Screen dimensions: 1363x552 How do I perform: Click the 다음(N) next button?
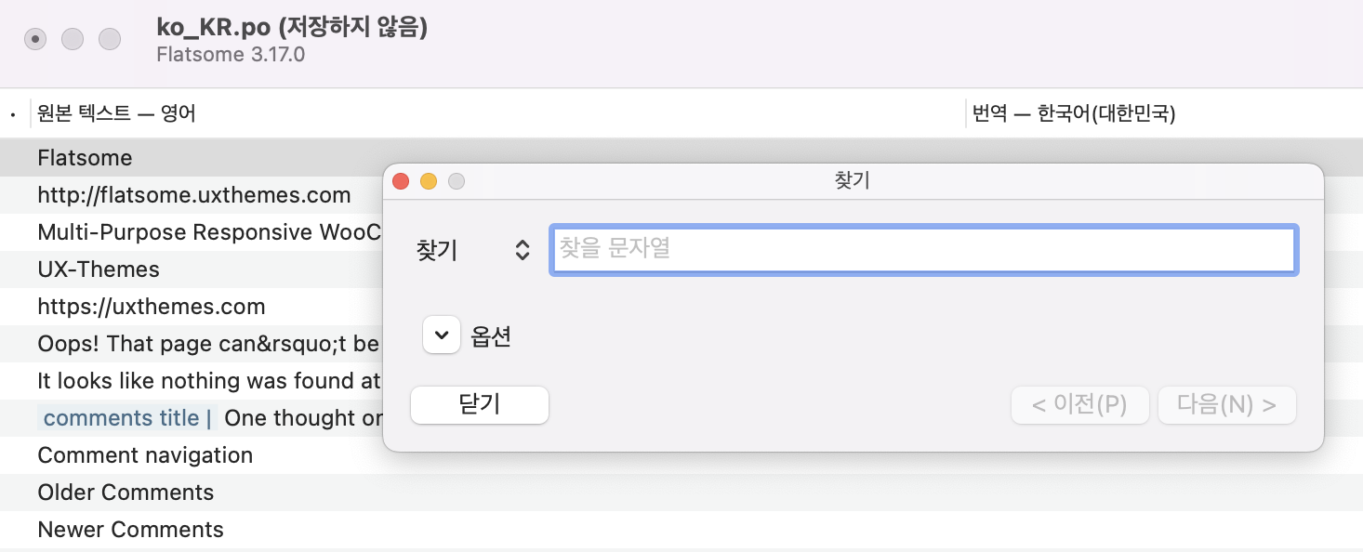click(x=1226, y=405)
